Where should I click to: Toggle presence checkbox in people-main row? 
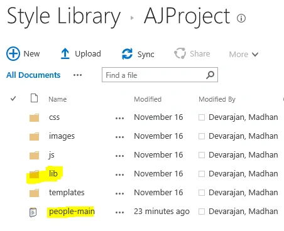tap(202, 212)
